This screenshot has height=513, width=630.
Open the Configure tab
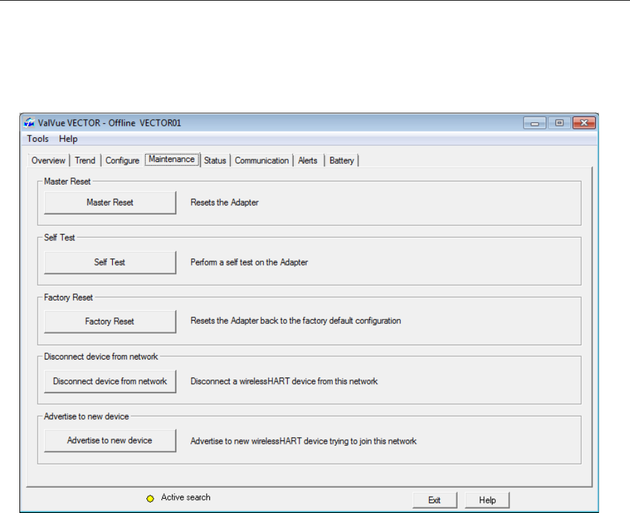(122, 161)
